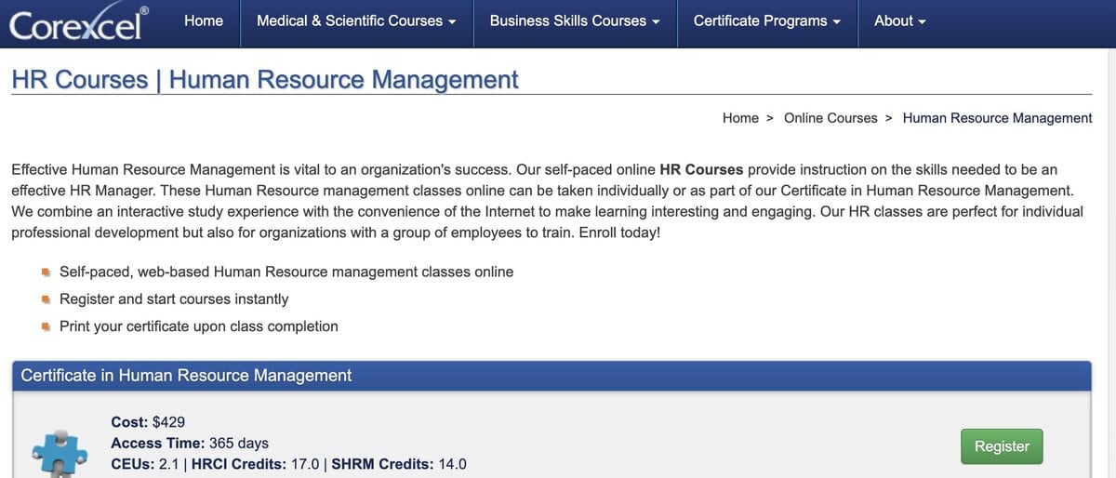Click the HR Courses page title heading
1116x478 pixels.
tap(264, 80)
